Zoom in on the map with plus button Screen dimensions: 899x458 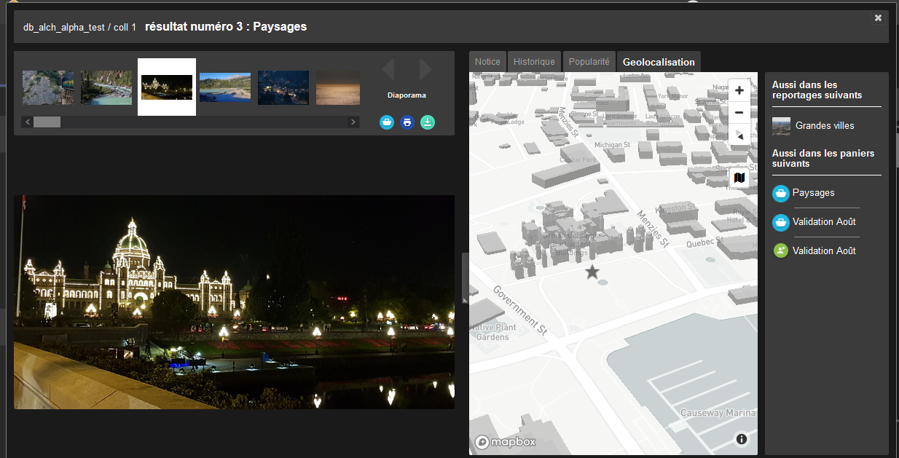pyautogui.click(x=739, y=90)
